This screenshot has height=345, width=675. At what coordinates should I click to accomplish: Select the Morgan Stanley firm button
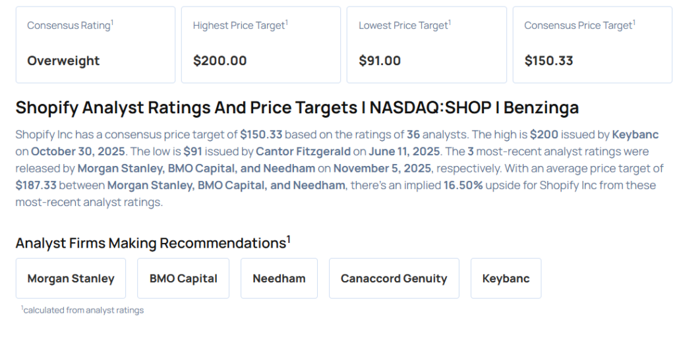[71, 279]
